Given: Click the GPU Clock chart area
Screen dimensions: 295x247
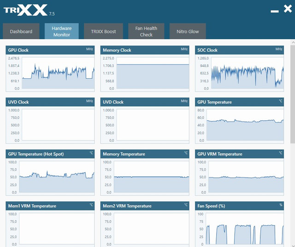Looking at the screenshot, I should pyautogui.click(x=58, y=73).
